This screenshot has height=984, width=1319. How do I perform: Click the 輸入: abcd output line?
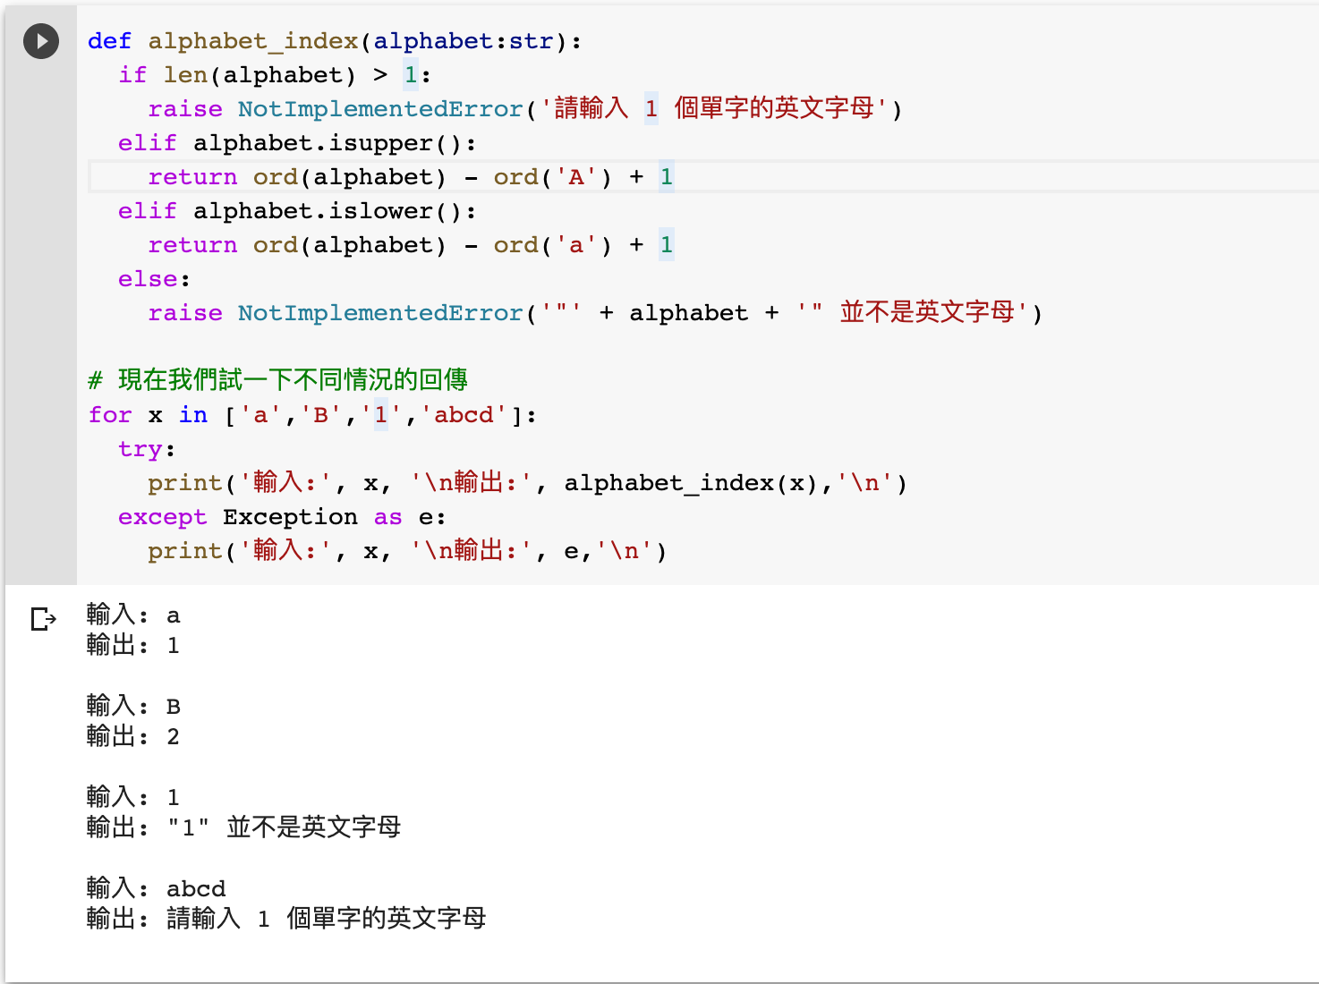coord(157,887)
